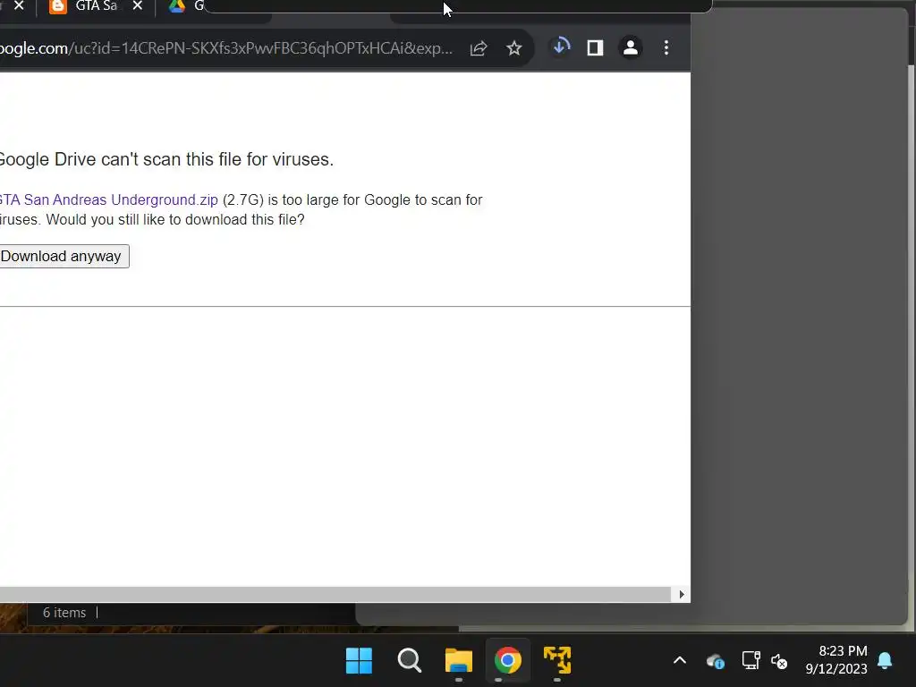Click the network display tray icon

(751, 661)
